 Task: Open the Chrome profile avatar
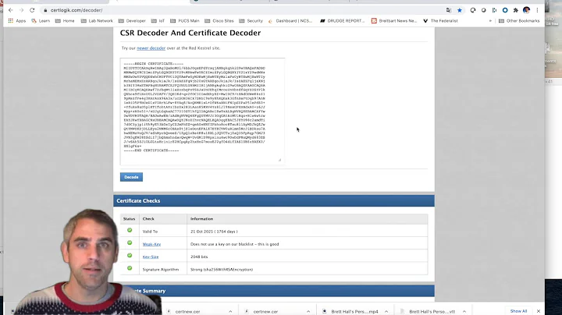(x=526, y=10)
